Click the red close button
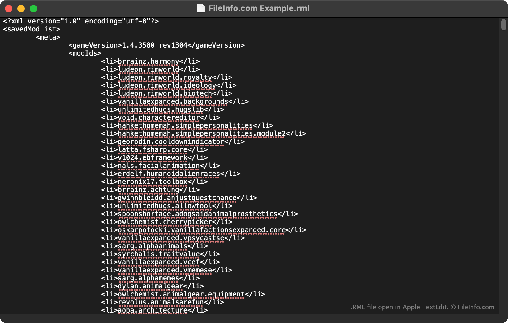 9,9
